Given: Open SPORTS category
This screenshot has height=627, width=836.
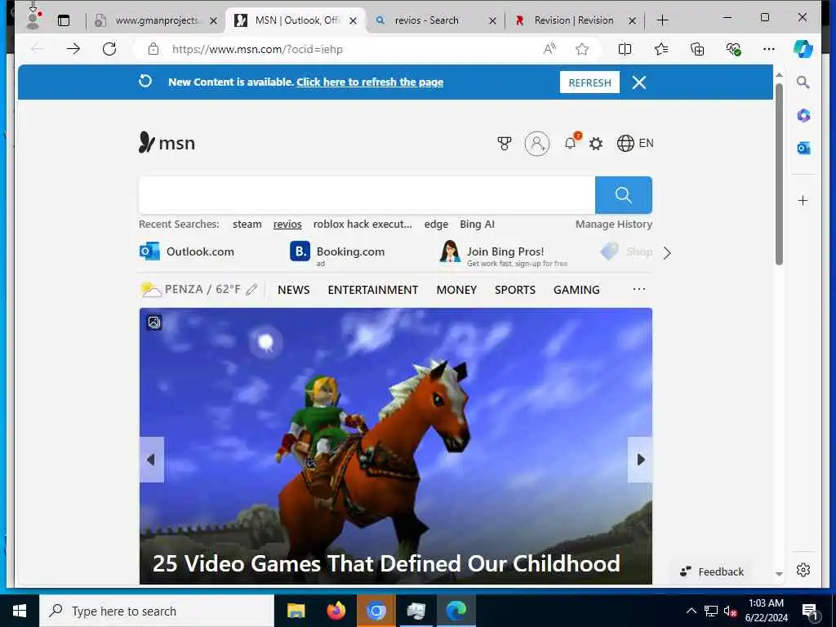Looking at the screenshot, I should (515, 290).
